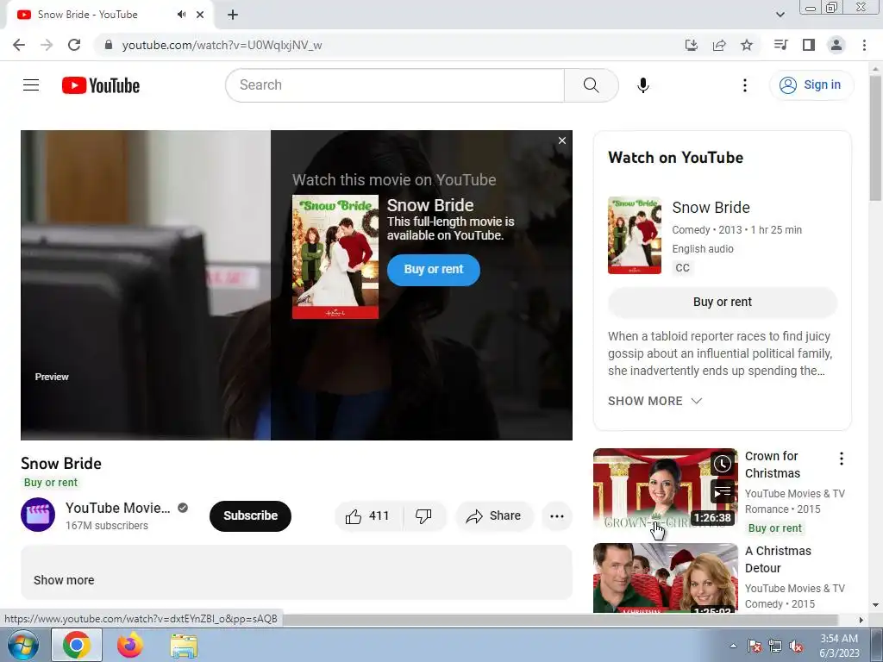Open File Explorer from taskbar
The height and width of the screenshot is (662, 883).
(184, 645)
